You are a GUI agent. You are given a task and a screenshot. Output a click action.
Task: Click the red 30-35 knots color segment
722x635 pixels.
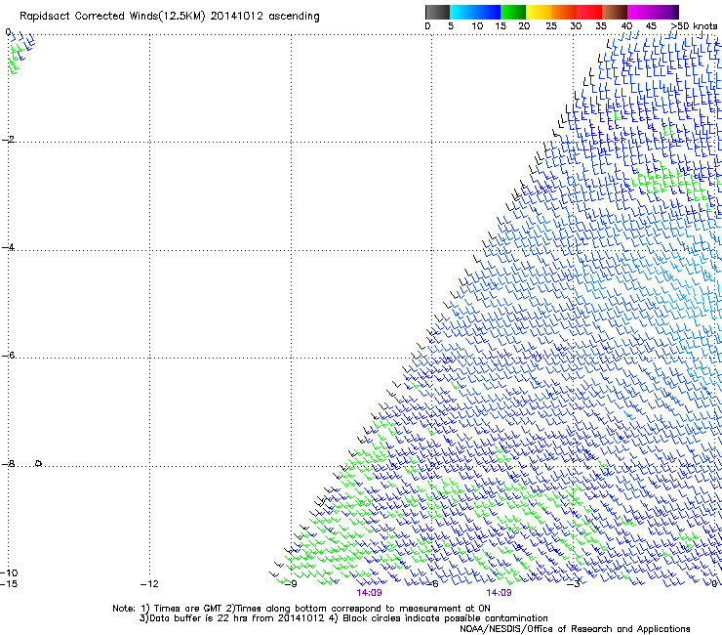(x=589, y=12)
